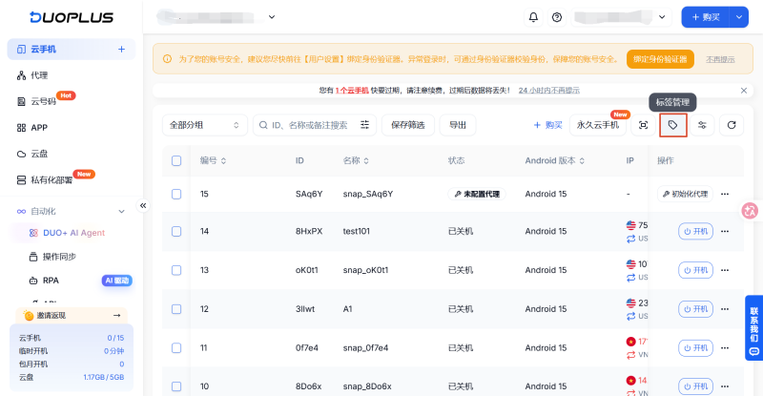Open advanced search filter icon in search box
The height and width of the screenshot is (396, 763).
(x=364, y=125)
